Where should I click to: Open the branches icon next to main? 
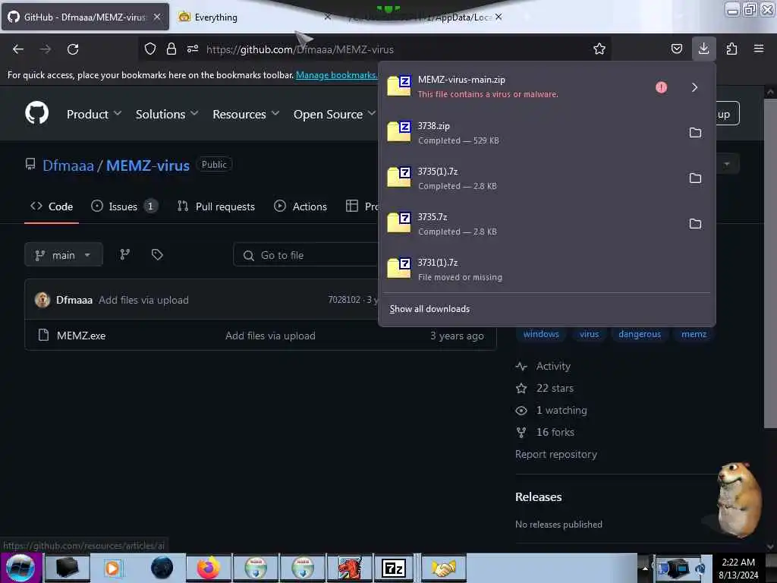pos(125,254)
